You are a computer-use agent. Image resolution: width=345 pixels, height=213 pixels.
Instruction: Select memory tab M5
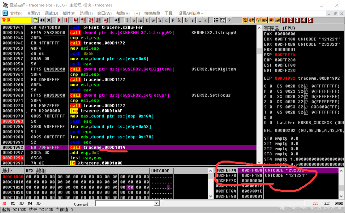pos(38,203)
